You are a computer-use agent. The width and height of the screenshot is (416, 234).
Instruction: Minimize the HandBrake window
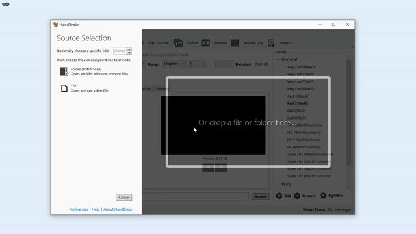tap(320, 25)
